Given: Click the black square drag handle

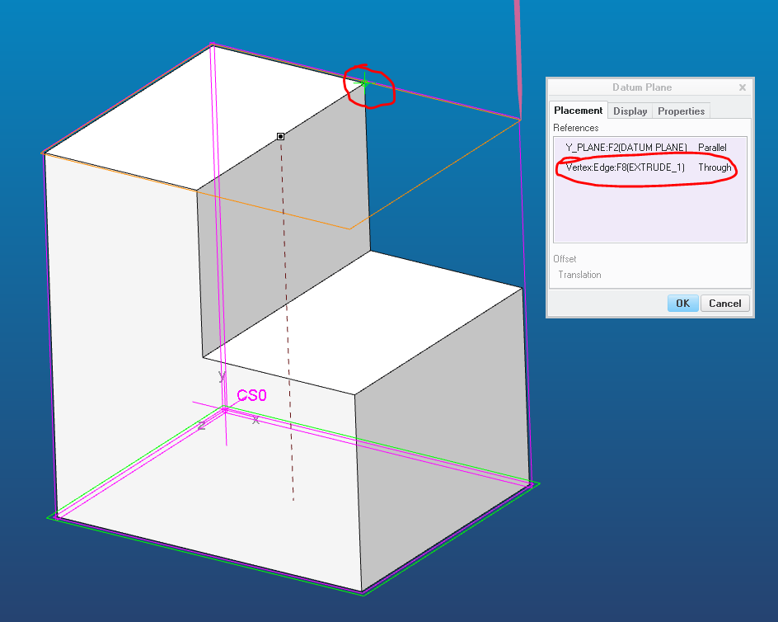Looking at the screenshot, I should (x=280, y=136).
